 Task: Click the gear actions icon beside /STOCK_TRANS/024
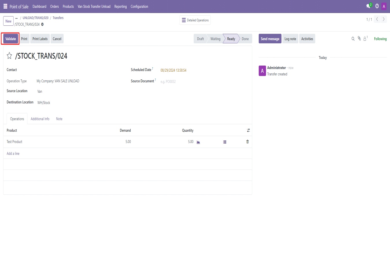tap(42, 24)
